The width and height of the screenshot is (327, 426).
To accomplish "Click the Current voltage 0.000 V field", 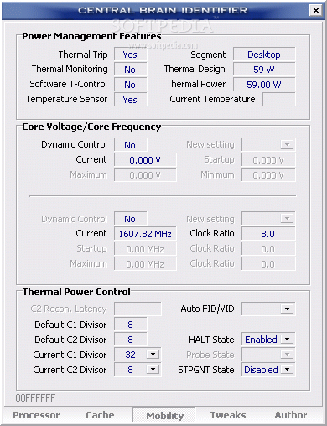I will pyautogui.click(x=145, y=160).
